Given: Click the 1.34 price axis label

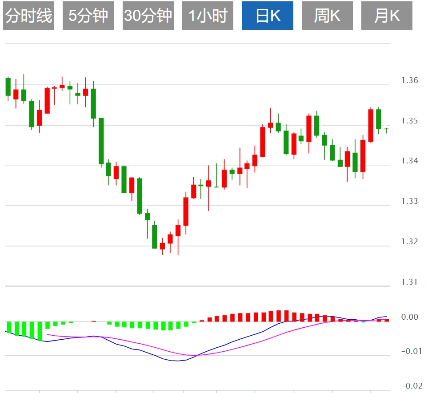Looking at the screenshot, I should click(x=409, y=161).
